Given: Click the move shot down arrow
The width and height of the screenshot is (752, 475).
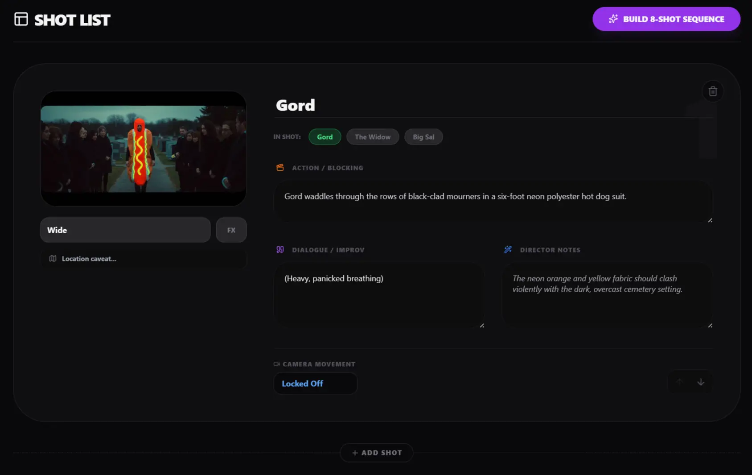Looking at the screenshot, I should (x=700, y=382).
